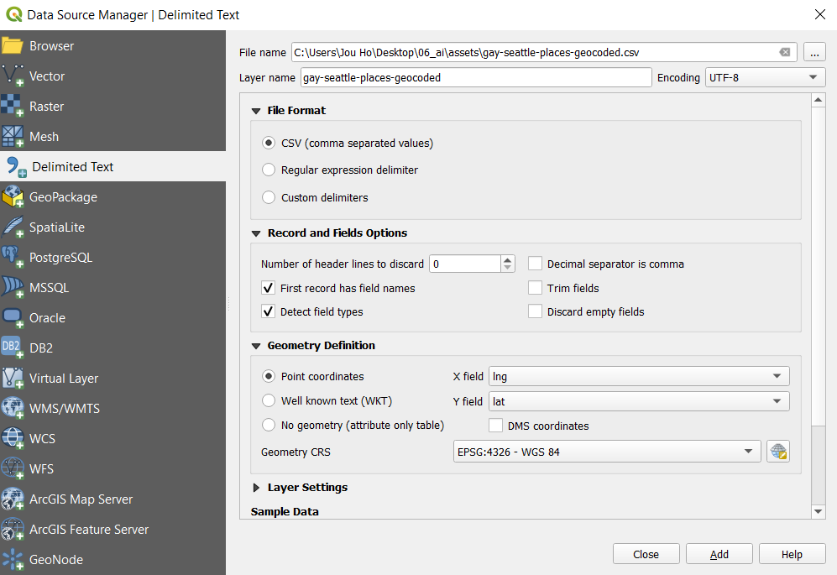Open the WMS/WMTS globe icon
This screenshot has height=575, width=837.
click(x=13, y=409)
